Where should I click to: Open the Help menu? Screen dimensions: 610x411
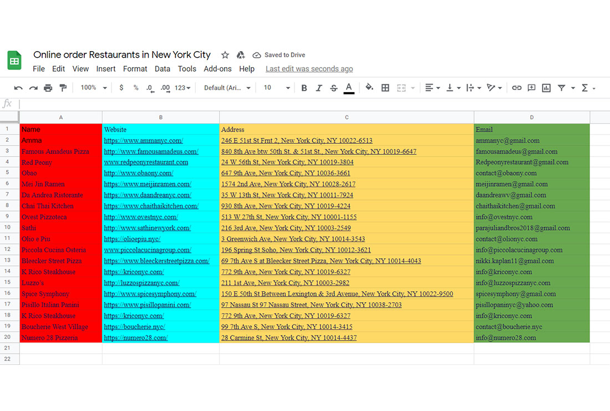247,69
